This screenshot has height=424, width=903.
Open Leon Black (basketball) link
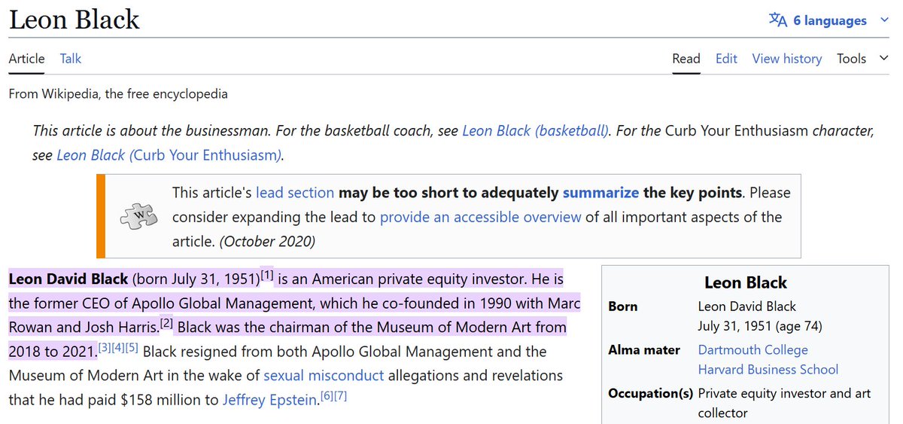(x=535, y=131)
